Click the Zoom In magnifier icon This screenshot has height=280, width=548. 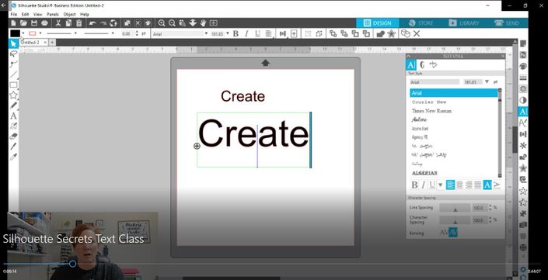coord(162,23)
